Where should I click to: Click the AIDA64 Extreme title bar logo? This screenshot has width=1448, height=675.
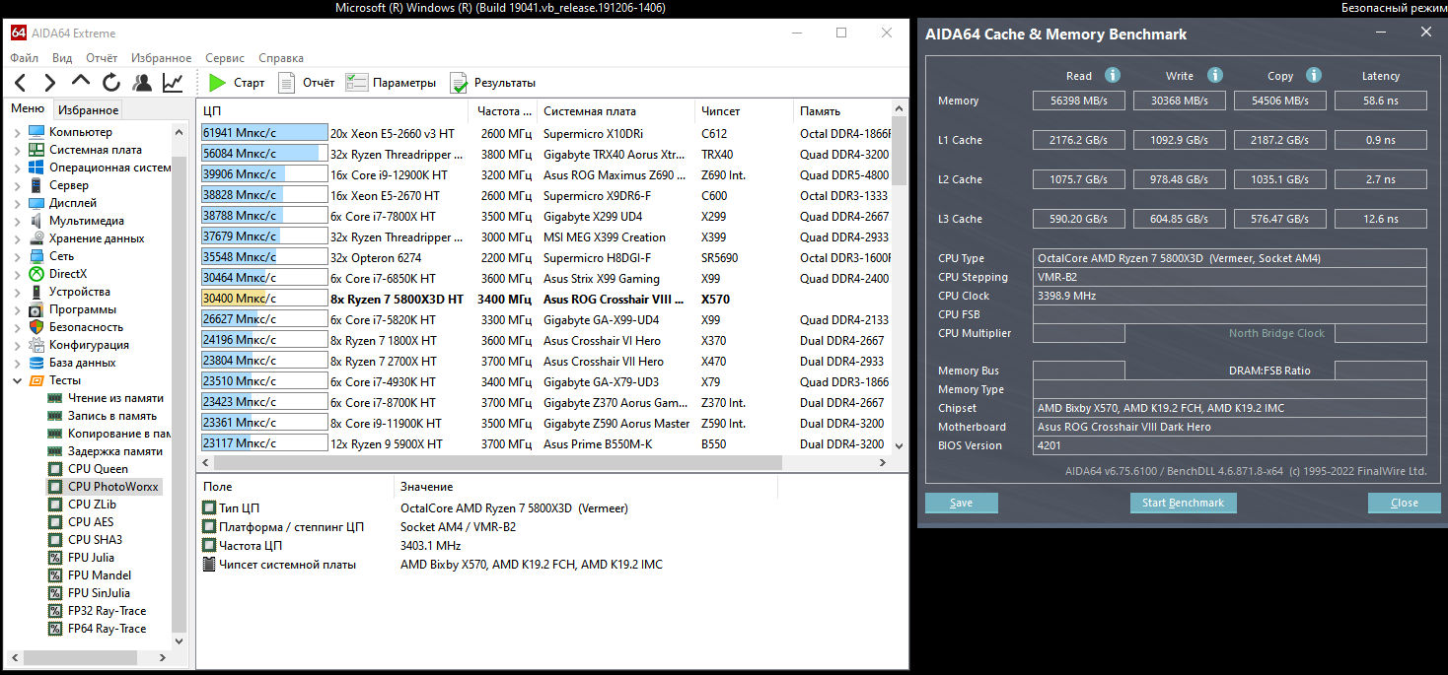click(19, 33)
